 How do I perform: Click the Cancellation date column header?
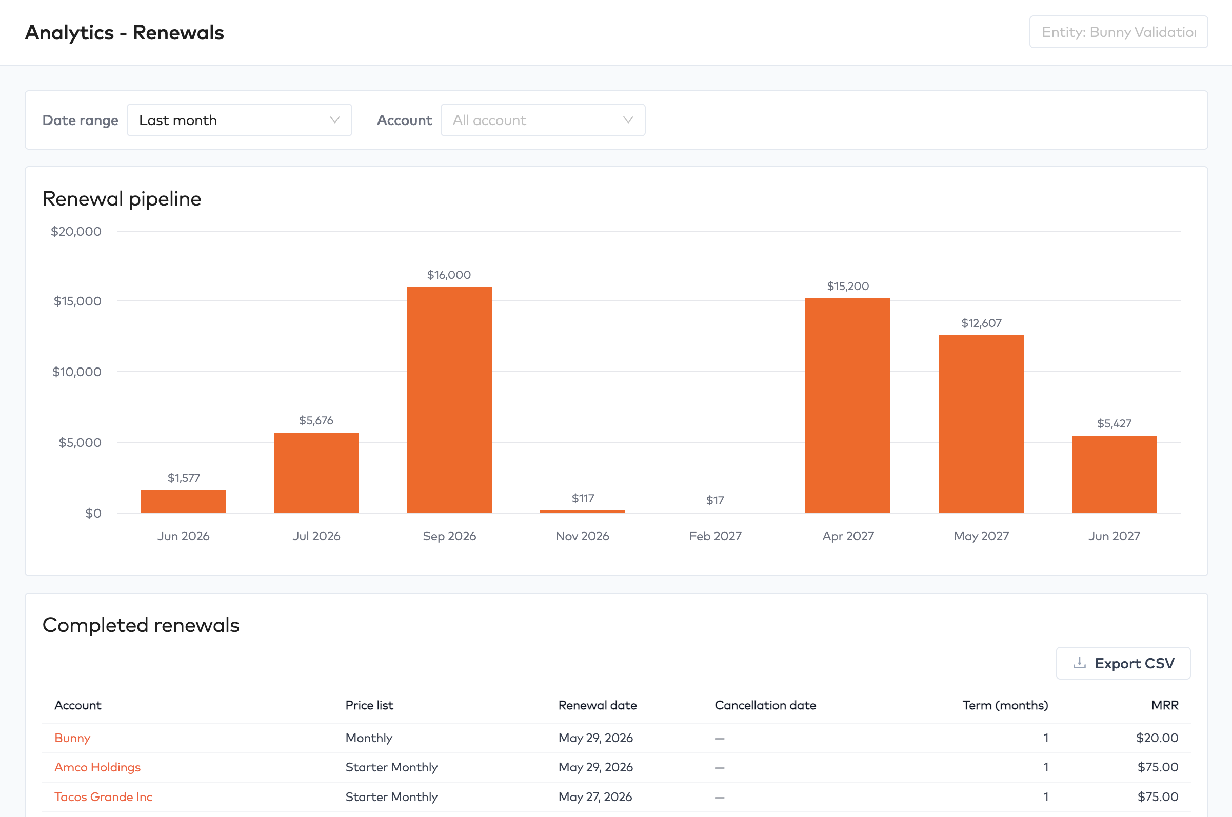pos(765,705)
